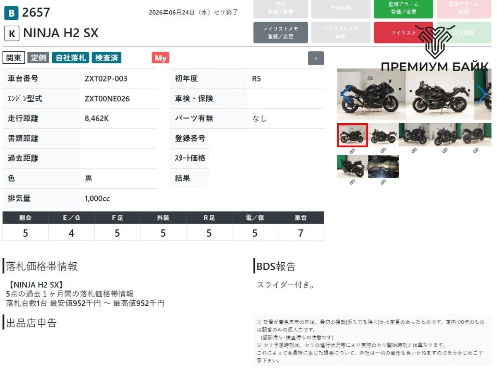Click the K maker badge beside NINJA H2 SX

[x=12, y=34]
